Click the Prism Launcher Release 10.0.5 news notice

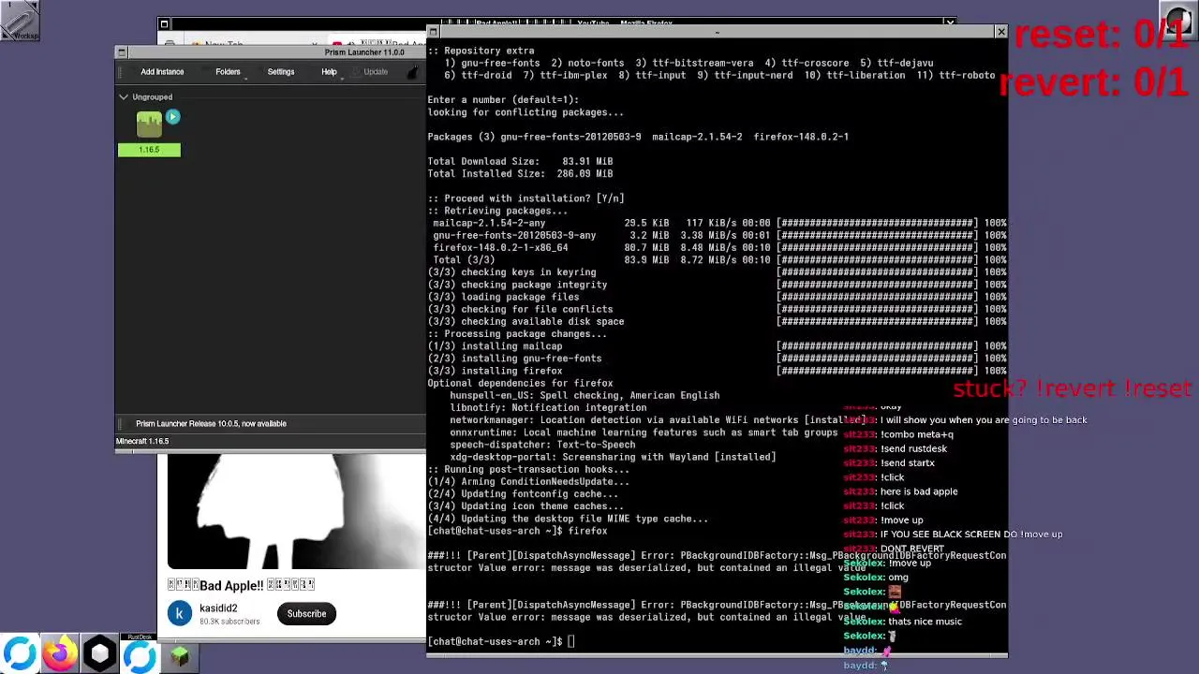211,424
